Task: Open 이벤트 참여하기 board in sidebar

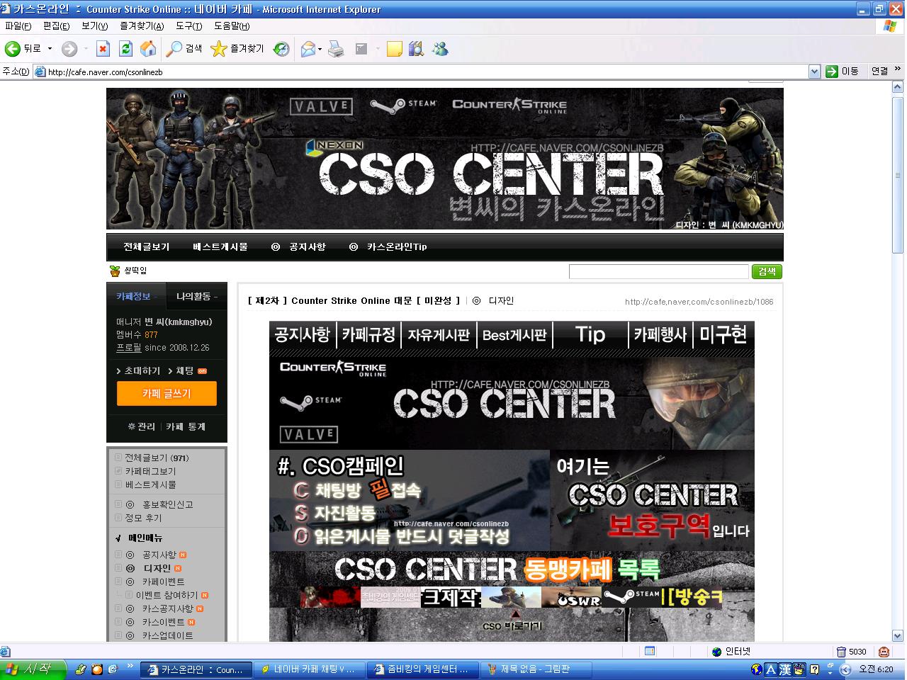Action: point(167,596)
